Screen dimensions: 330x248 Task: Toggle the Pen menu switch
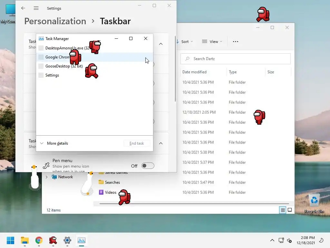(148, 166)
